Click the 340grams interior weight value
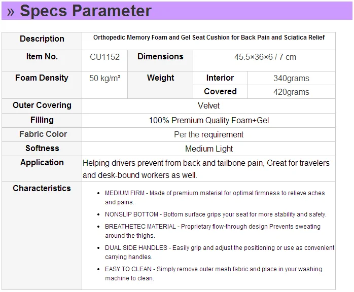354x292 pixels. click(291, 79)
